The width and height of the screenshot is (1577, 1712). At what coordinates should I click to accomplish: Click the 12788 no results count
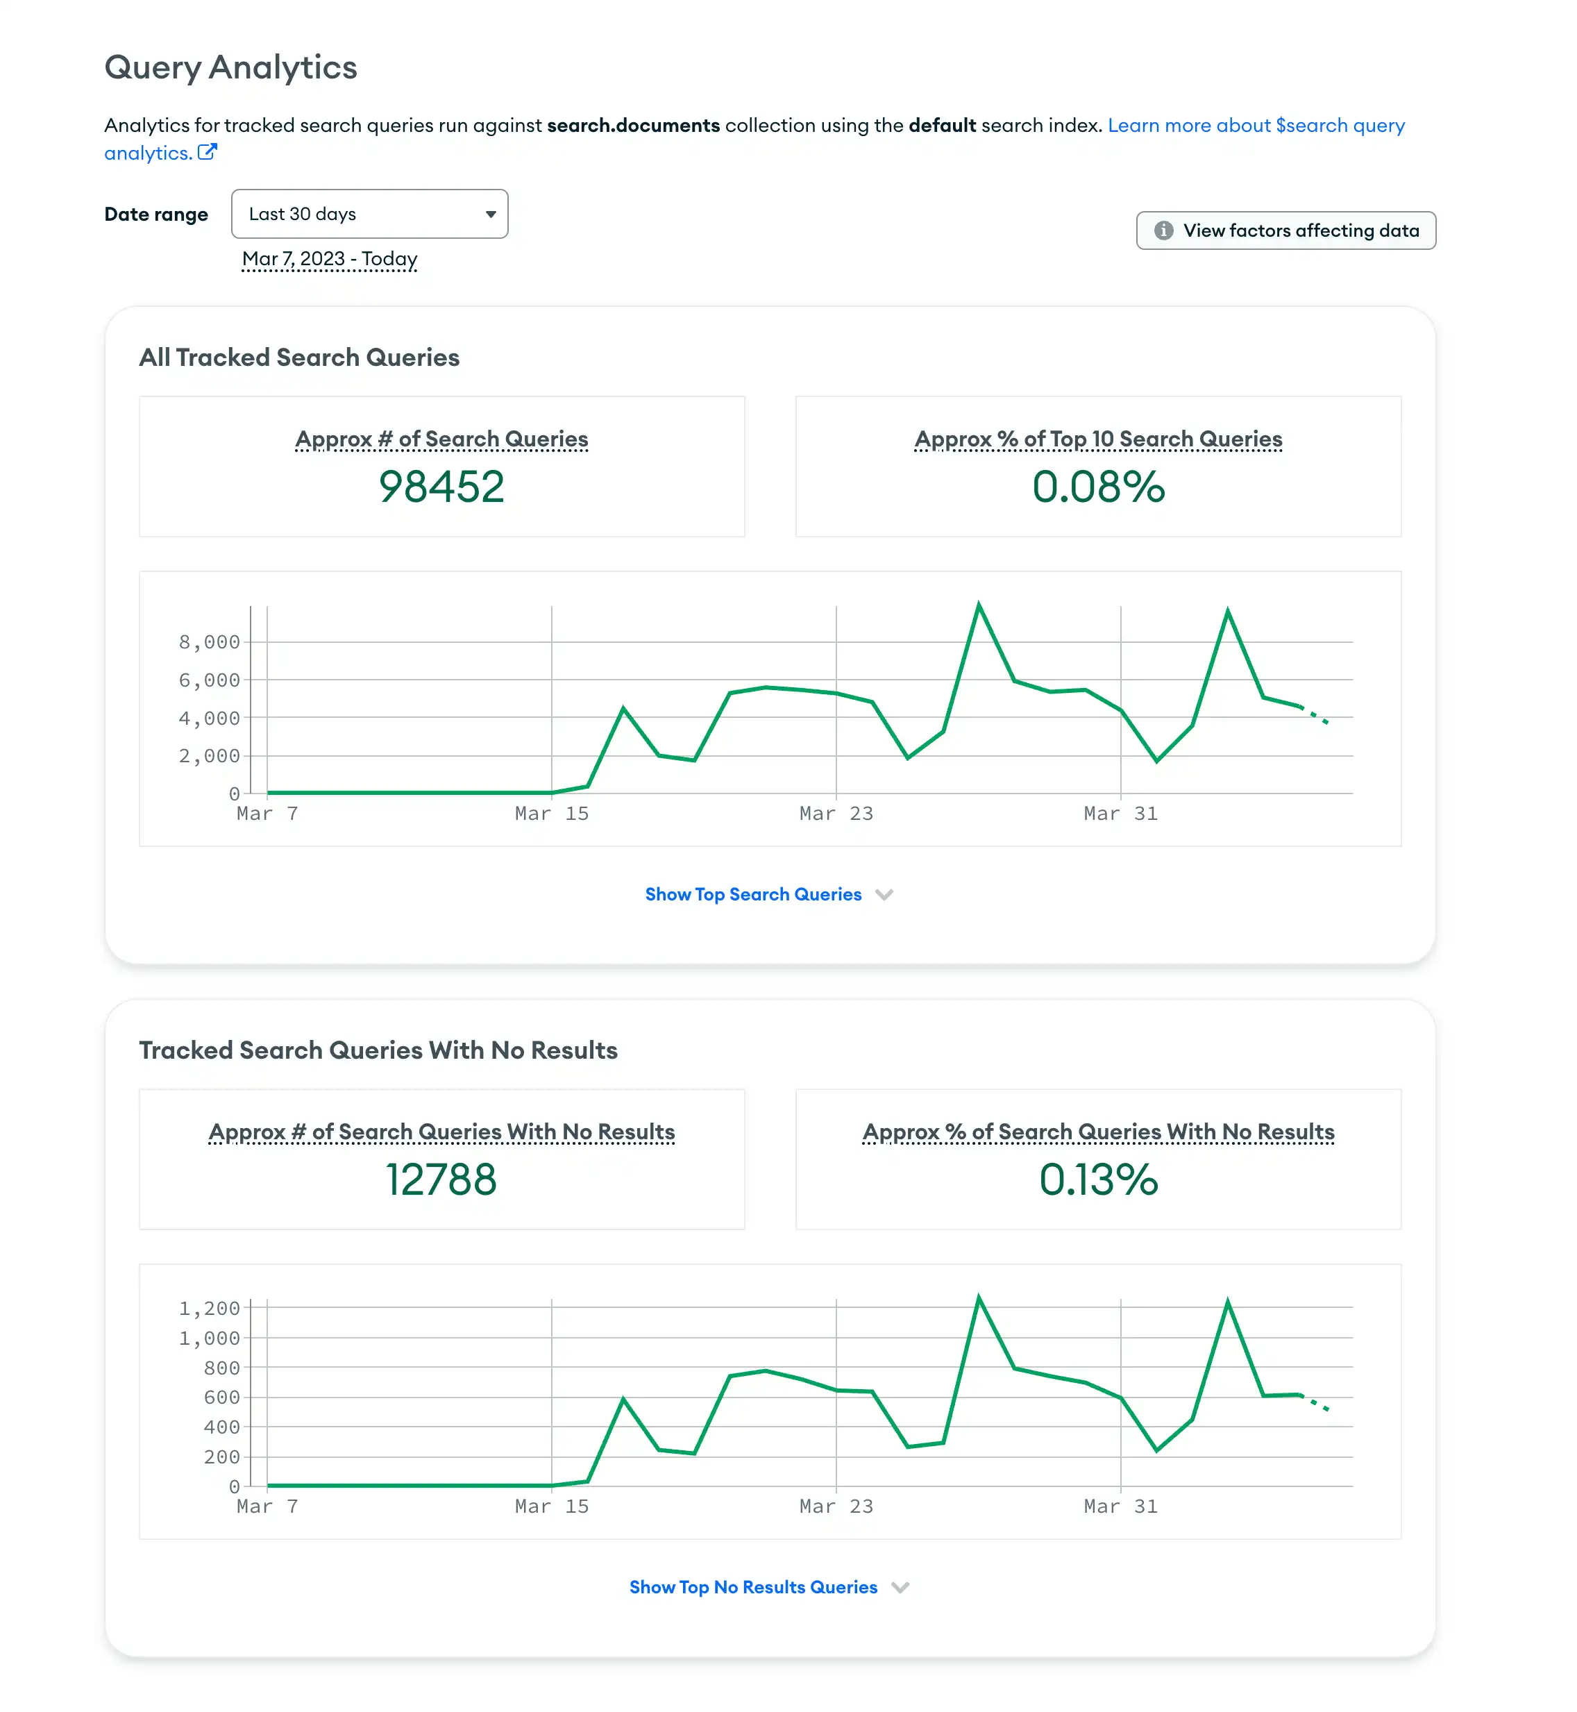tap(441, 1180)
